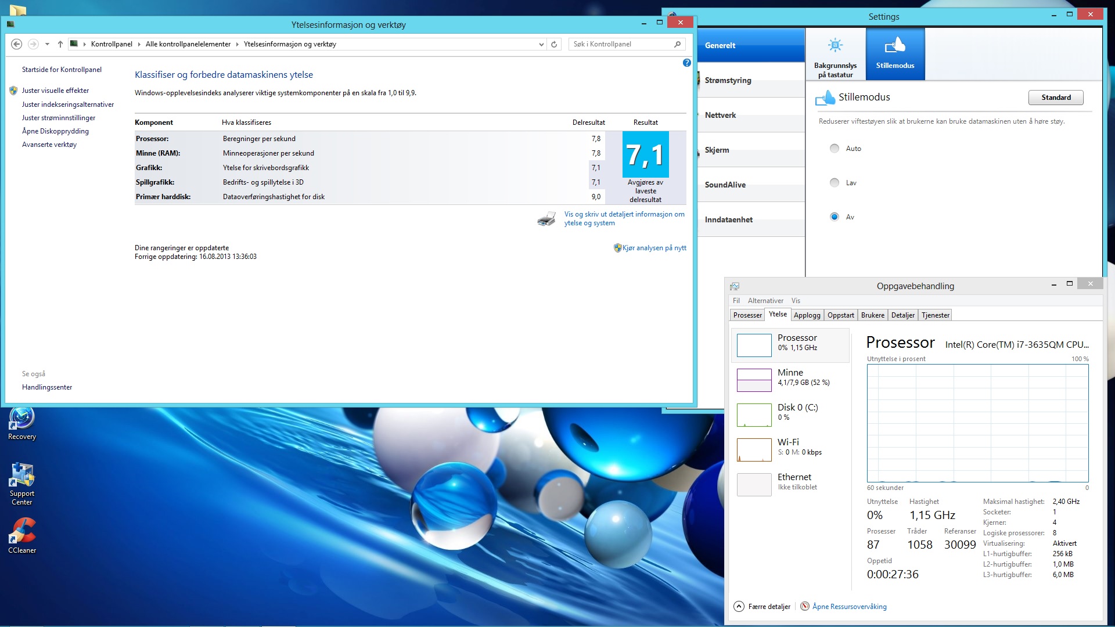Viewport: 1115px width, 627px height.
Task: Switch to the Detaljer tab
Action: (903, 315)
